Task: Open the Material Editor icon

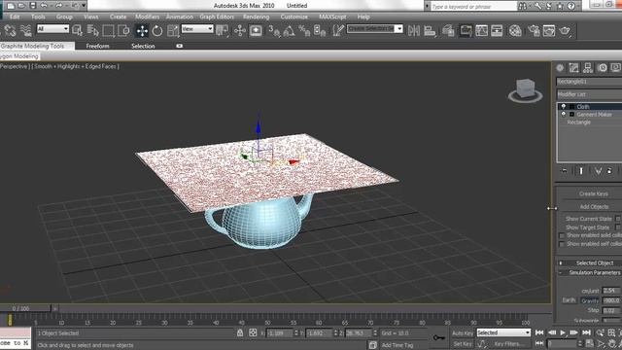Action: 515,30
